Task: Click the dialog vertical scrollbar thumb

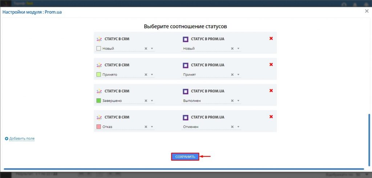Action: click(x=369, y=140)
